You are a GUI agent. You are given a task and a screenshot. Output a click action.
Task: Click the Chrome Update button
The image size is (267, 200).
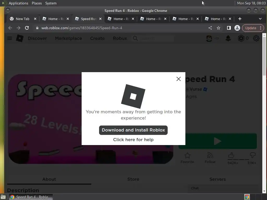tap(251, 28)
